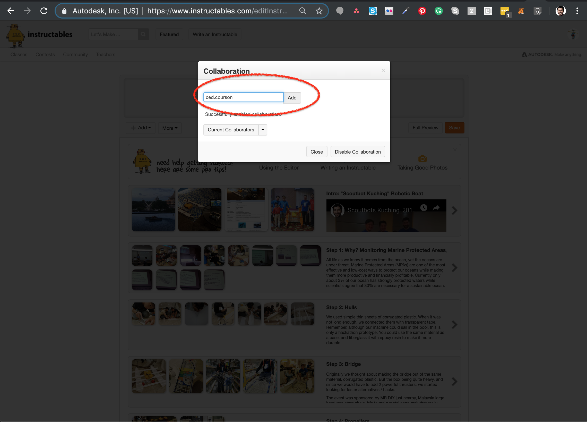Open the blue Skype extension icon
The height and width of the screenshot is (422, 587).
point(373,11)
